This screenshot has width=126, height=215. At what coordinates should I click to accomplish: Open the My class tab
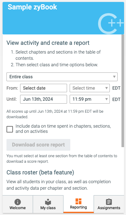click(x=48, y=204)
